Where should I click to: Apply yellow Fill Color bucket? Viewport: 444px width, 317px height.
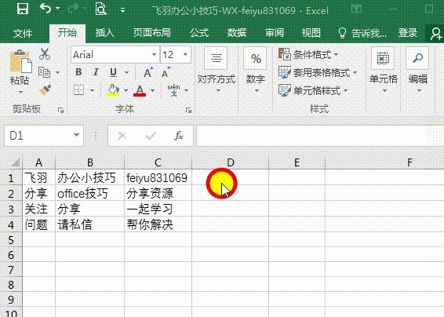point(113,91)
